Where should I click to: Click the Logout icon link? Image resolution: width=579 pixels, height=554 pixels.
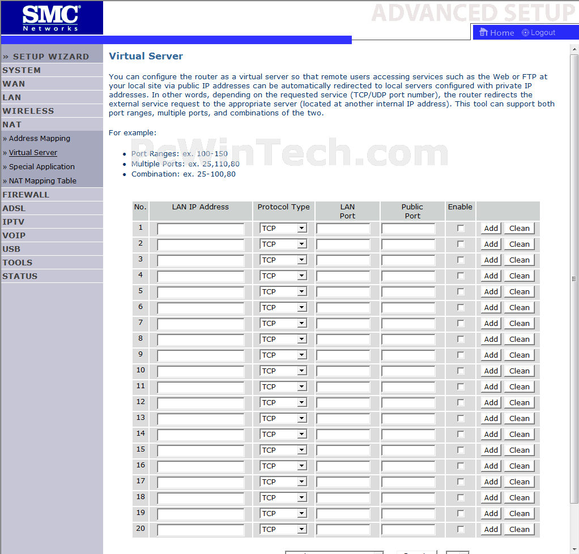coord(538,32)
